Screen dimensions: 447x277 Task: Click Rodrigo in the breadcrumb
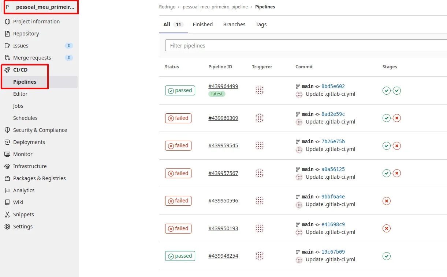pos(167,7)
